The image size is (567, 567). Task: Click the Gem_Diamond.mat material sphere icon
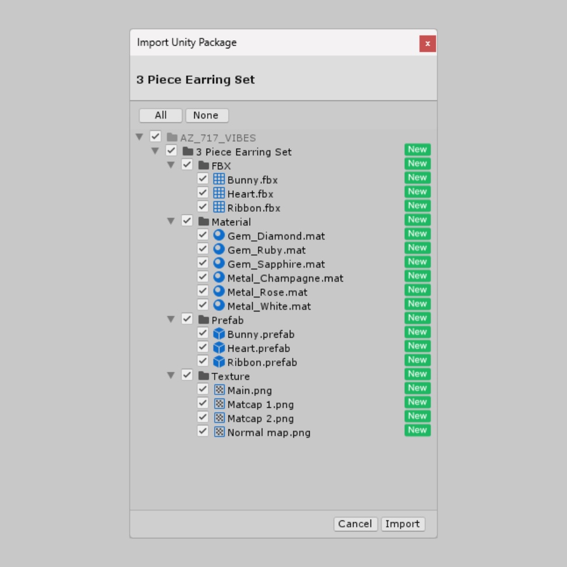click(x=219, y=235)
